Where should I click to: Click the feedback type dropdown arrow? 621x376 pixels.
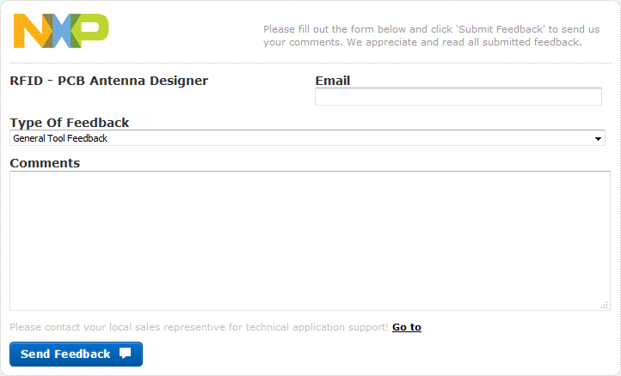click(598, 139)
